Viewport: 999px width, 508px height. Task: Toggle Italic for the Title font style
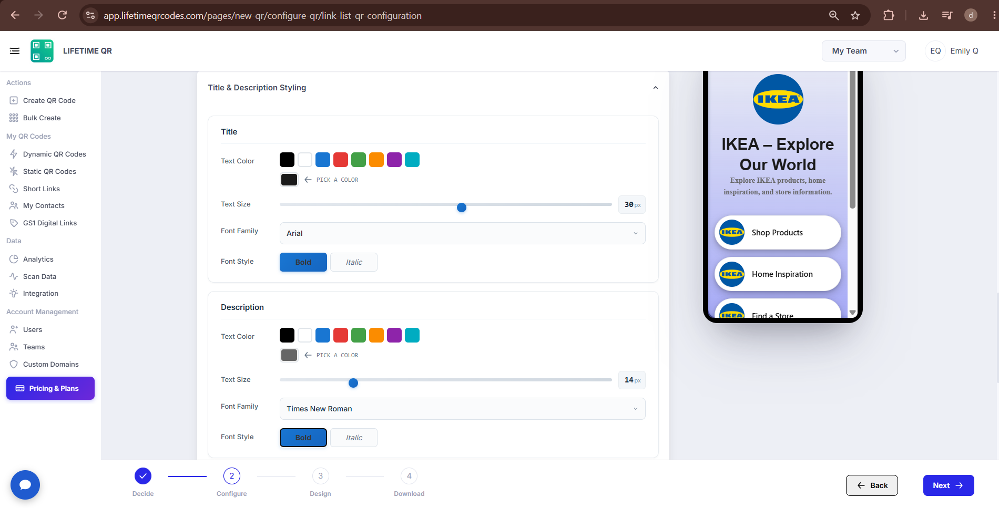354,262
